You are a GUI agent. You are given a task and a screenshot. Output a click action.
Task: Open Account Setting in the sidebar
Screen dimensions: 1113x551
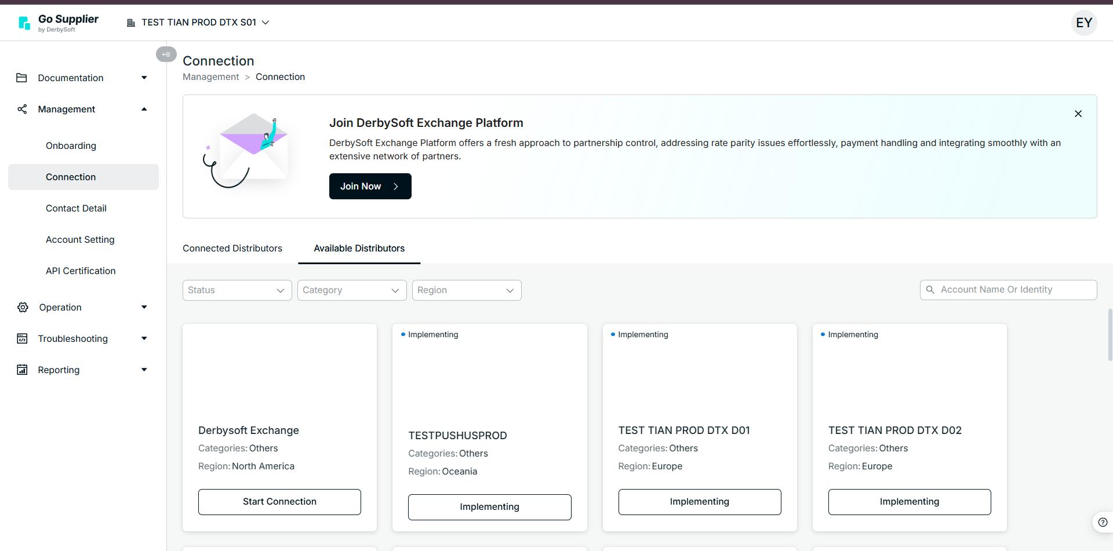click(83, 239)
